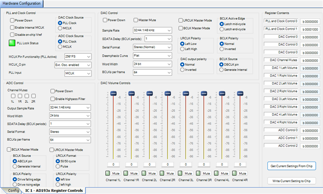Enable Internal MCLK checkbox
The height and width of the screenshot is (194, 323).
pyautogui.click(x=12, y=27)
